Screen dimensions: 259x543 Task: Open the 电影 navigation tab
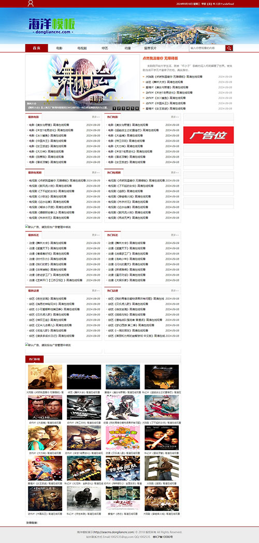click(60, 48)
